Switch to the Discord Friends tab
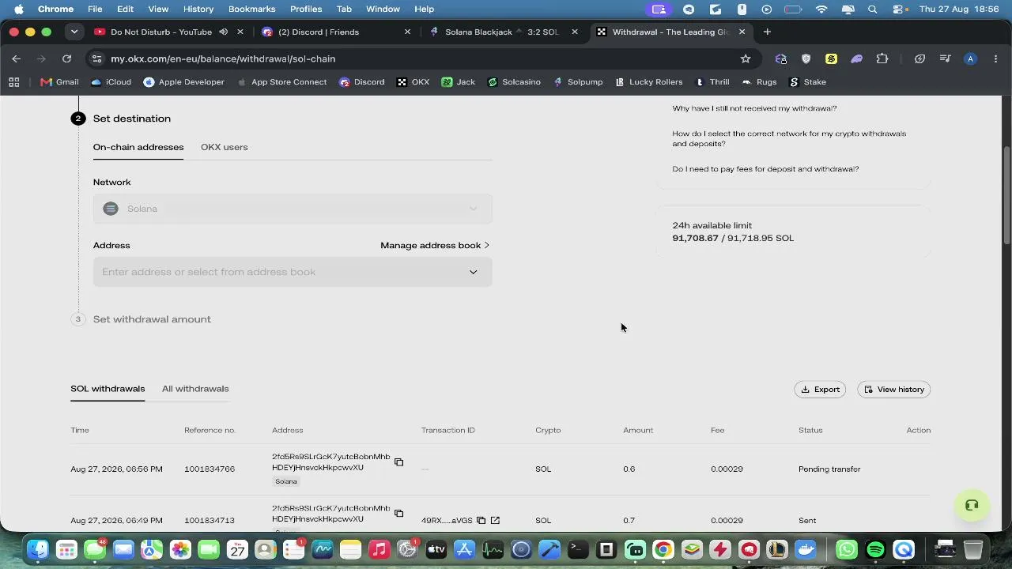 point(336,32)
